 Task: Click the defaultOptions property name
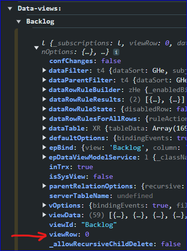[x=77, y=138]
